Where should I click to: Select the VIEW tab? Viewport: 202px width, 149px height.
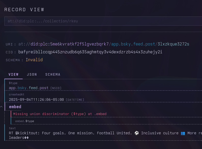click(13, 74)
